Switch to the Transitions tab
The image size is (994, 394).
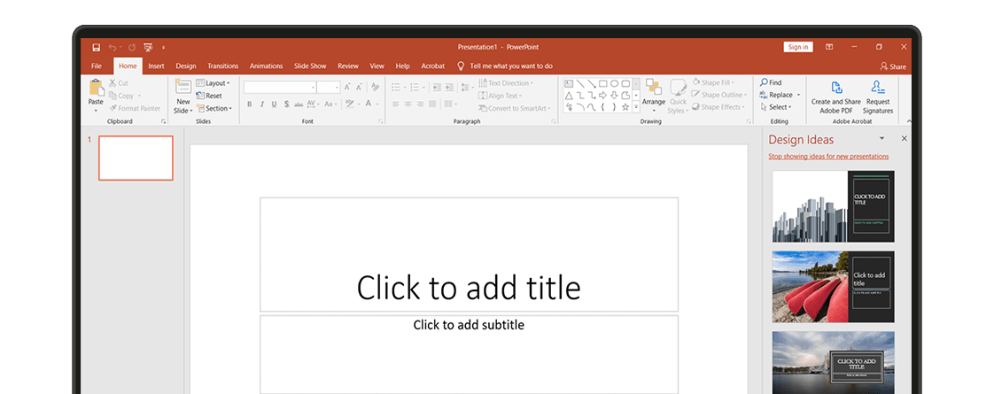[x=222, y=66]
